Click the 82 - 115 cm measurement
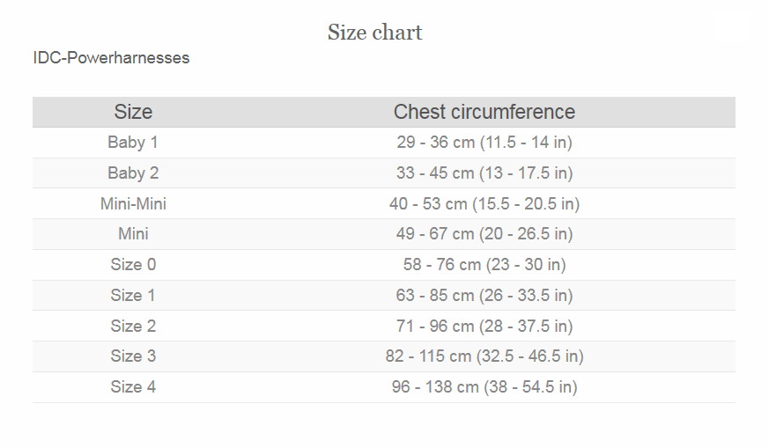 (x=484, y=356)
